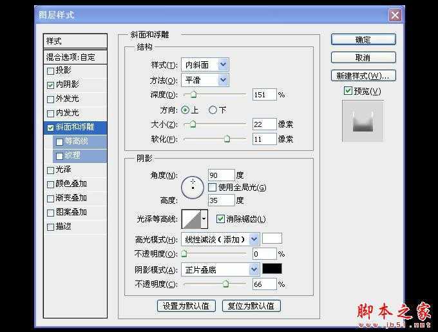This screenshot has width=438, height=332.
Task: Open 混合选项:自定 blending options
Action: pyautogui.click(x=75, y=57)
